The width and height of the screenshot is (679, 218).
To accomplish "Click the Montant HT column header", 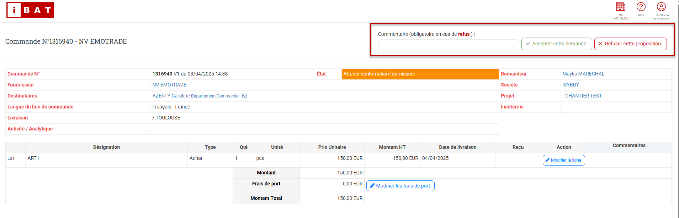I will coord(392,147).
